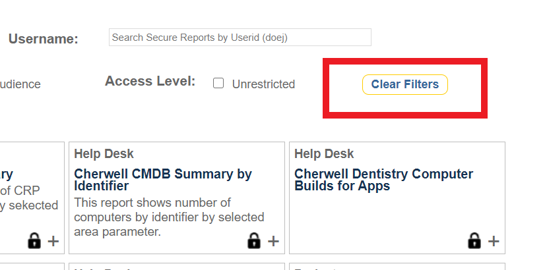Click Help Desk category on the Dentistry card
The width and height of the screenshot is (547, 270).
point(324,154)
